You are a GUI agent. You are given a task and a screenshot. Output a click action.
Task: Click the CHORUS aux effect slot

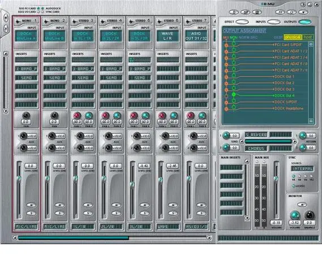tap(256, 148)
